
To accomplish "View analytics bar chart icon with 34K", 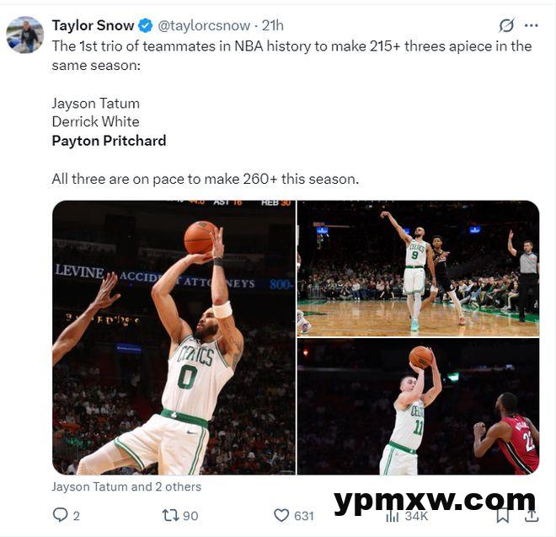I will click(x=393, y=517).
